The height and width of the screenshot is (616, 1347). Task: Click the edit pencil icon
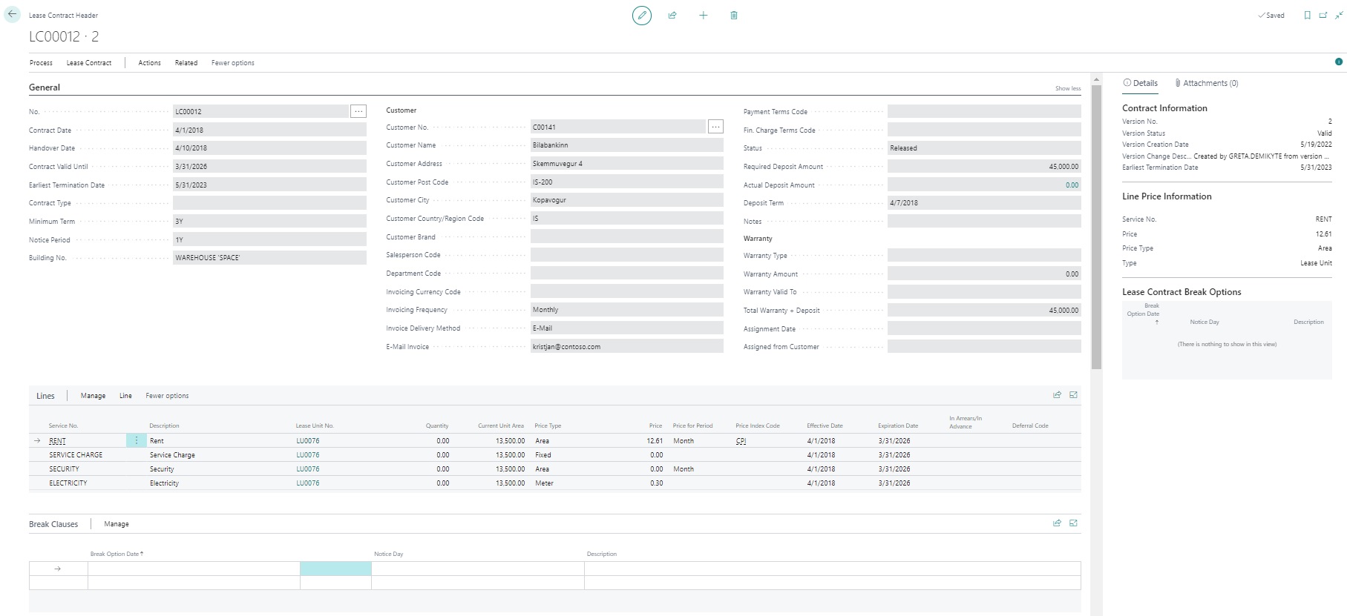642,15
